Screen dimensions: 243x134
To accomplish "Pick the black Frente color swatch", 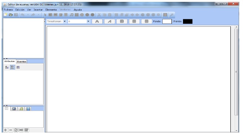I will [188, 22].
